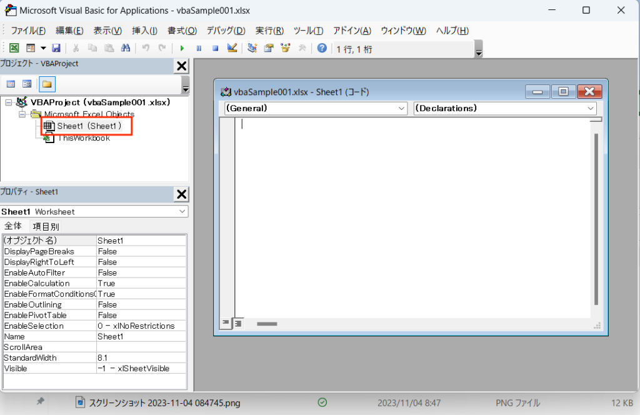Image resolution: width=640 pixels, height=415 pixels.
Task: Select the (オブジェクト名) value Sheet1
Action: coord(141,241)
